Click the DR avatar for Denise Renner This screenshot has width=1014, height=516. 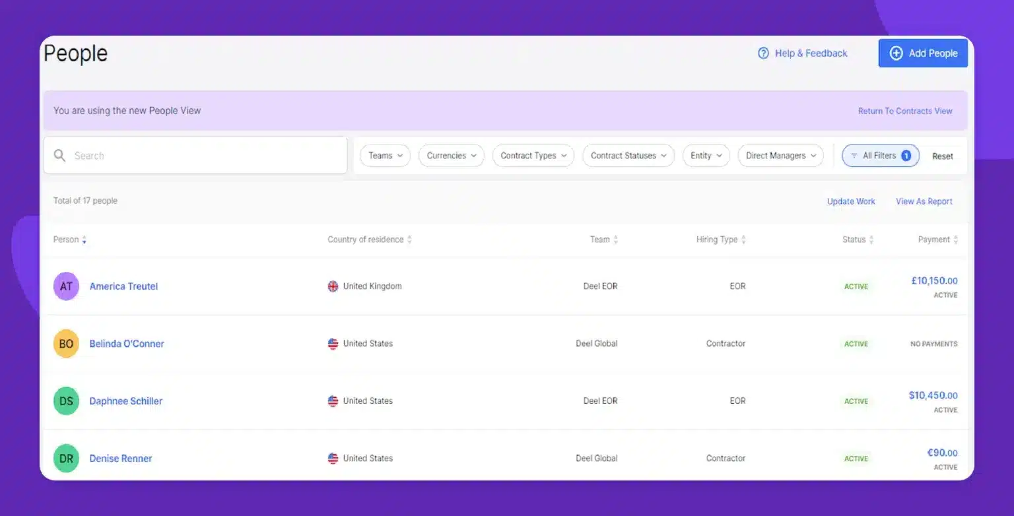click(x=66, y=459)
